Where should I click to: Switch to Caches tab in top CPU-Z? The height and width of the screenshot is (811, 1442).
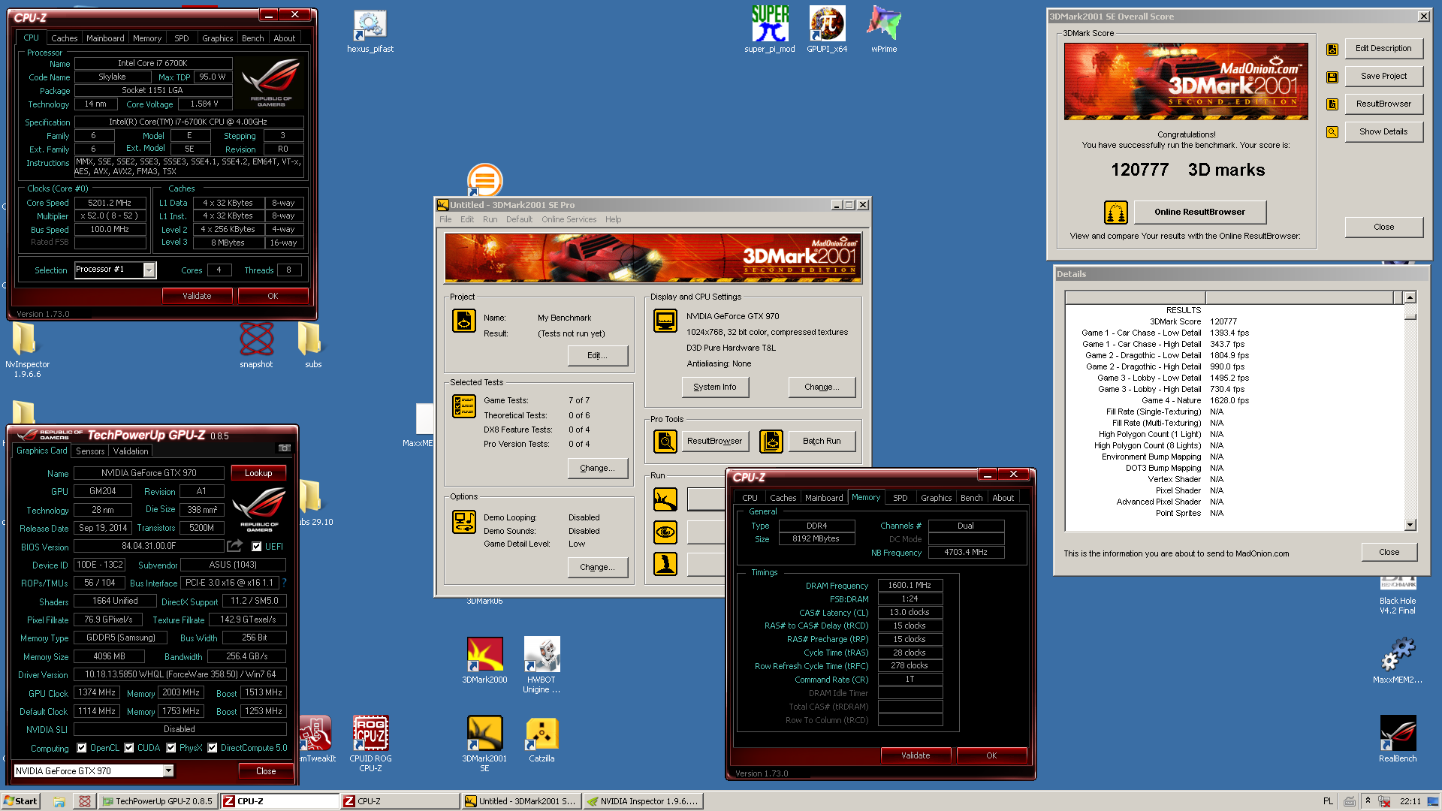(x=64, y=38)
